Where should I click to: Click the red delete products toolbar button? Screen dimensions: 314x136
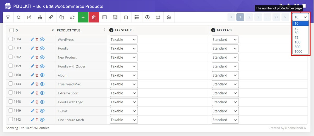pyautogui.click(x=94, y=18)
